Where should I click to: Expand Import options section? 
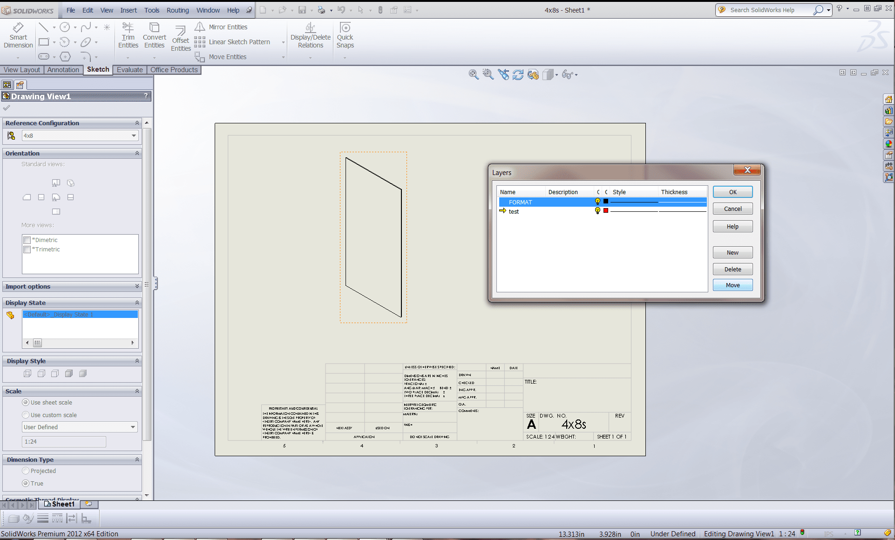[x=137, y=286]
